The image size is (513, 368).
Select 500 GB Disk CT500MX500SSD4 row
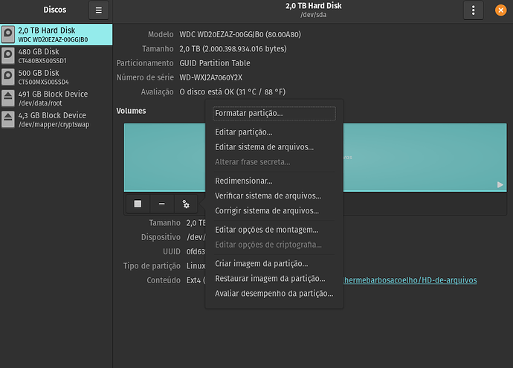pos(57,77)
